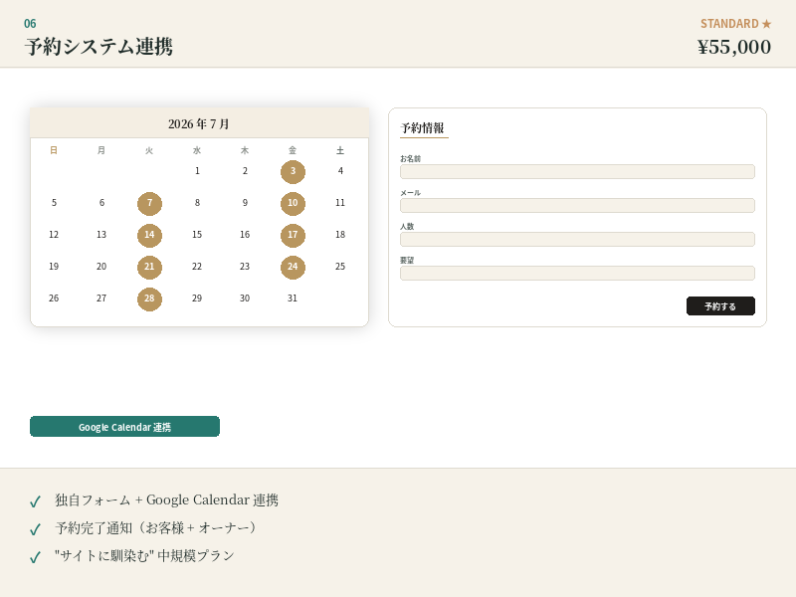Select highlighted date 17 in calendar

(x=293, y=235)
